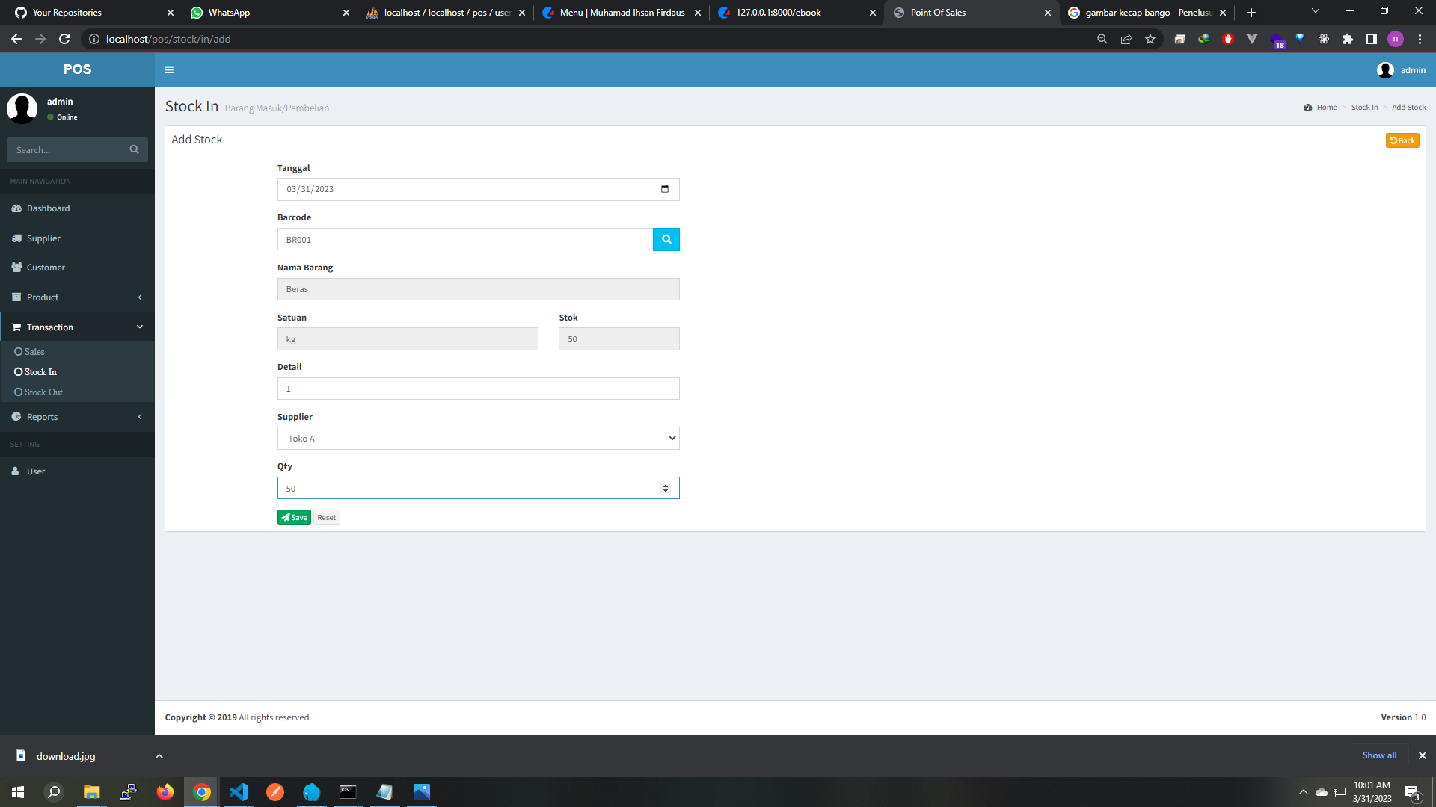Close the downloads bar
1436x807 pixels.
coord(1423,755)
